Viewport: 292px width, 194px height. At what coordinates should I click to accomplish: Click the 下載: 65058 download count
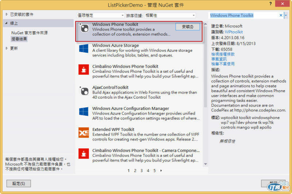pyautogui.click(x=222, y=49)
